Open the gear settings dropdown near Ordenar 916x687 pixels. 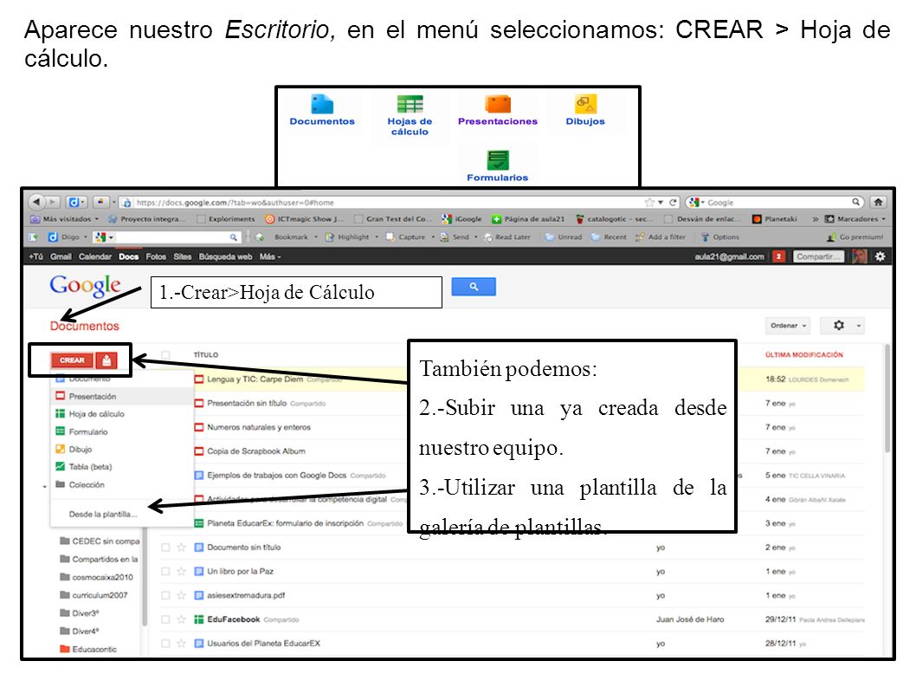(x=842, y=326)
